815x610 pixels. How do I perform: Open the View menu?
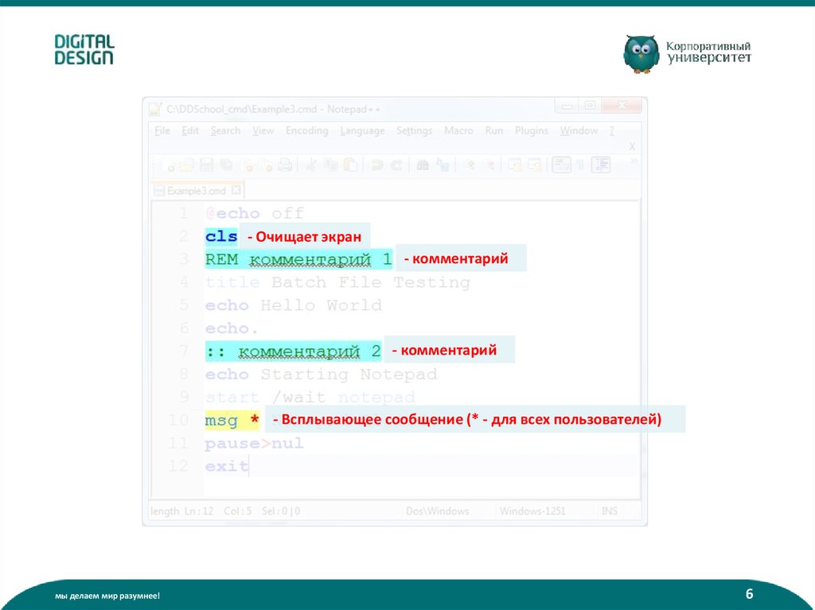[263, 130]
